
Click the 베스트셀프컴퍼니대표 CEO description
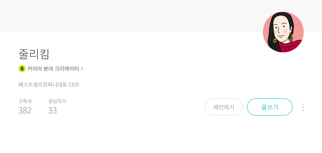(48, 85)
